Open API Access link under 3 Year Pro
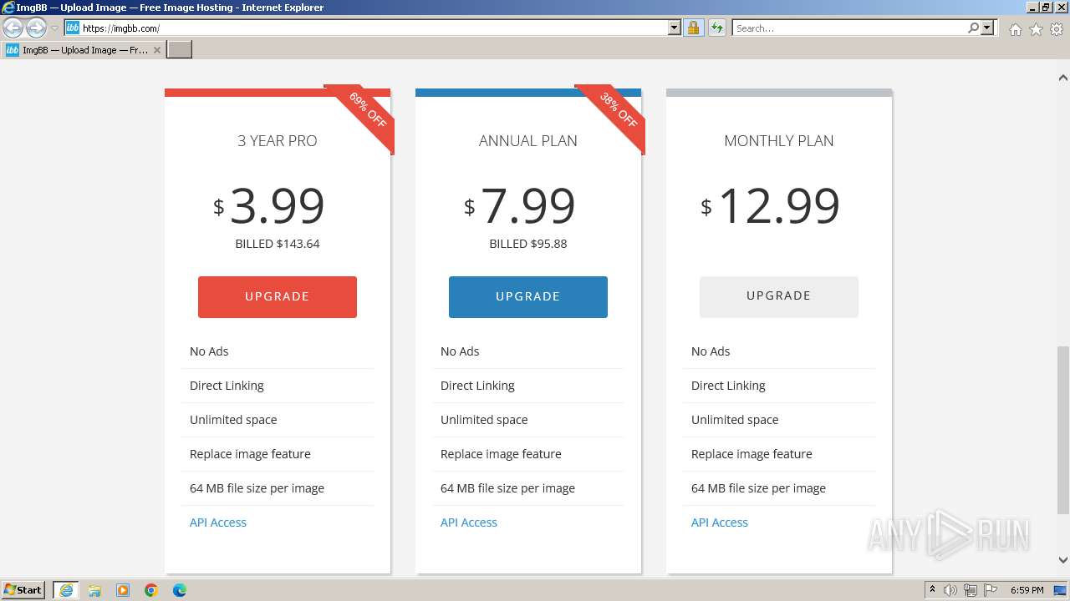The image size is (1070, 601). coord(218,523)
